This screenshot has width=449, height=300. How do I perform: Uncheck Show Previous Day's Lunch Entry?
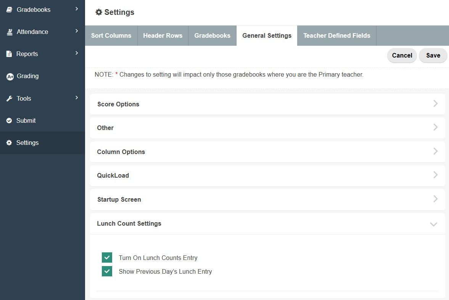pos(107,271)
